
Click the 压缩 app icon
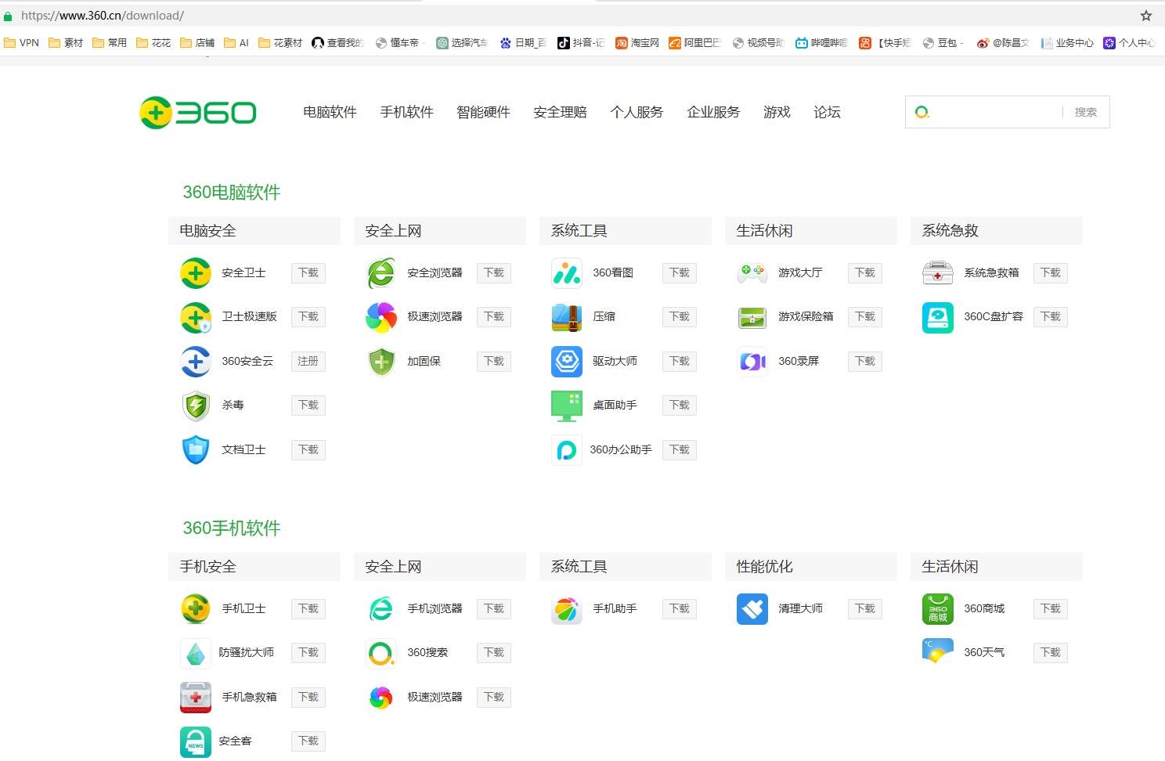click(x=567, y=317)
